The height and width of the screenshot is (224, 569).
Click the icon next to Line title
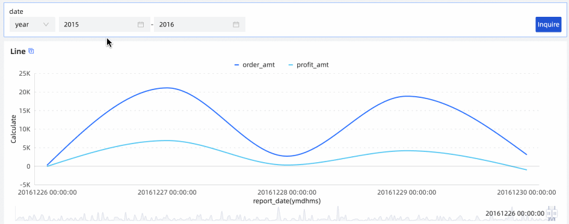(x=31, y=51)
